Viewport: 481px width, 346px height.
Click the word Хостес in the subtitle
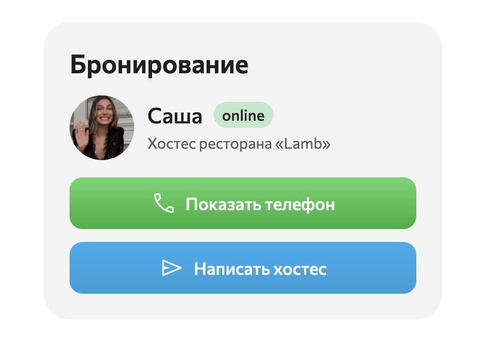pos(171,143)
